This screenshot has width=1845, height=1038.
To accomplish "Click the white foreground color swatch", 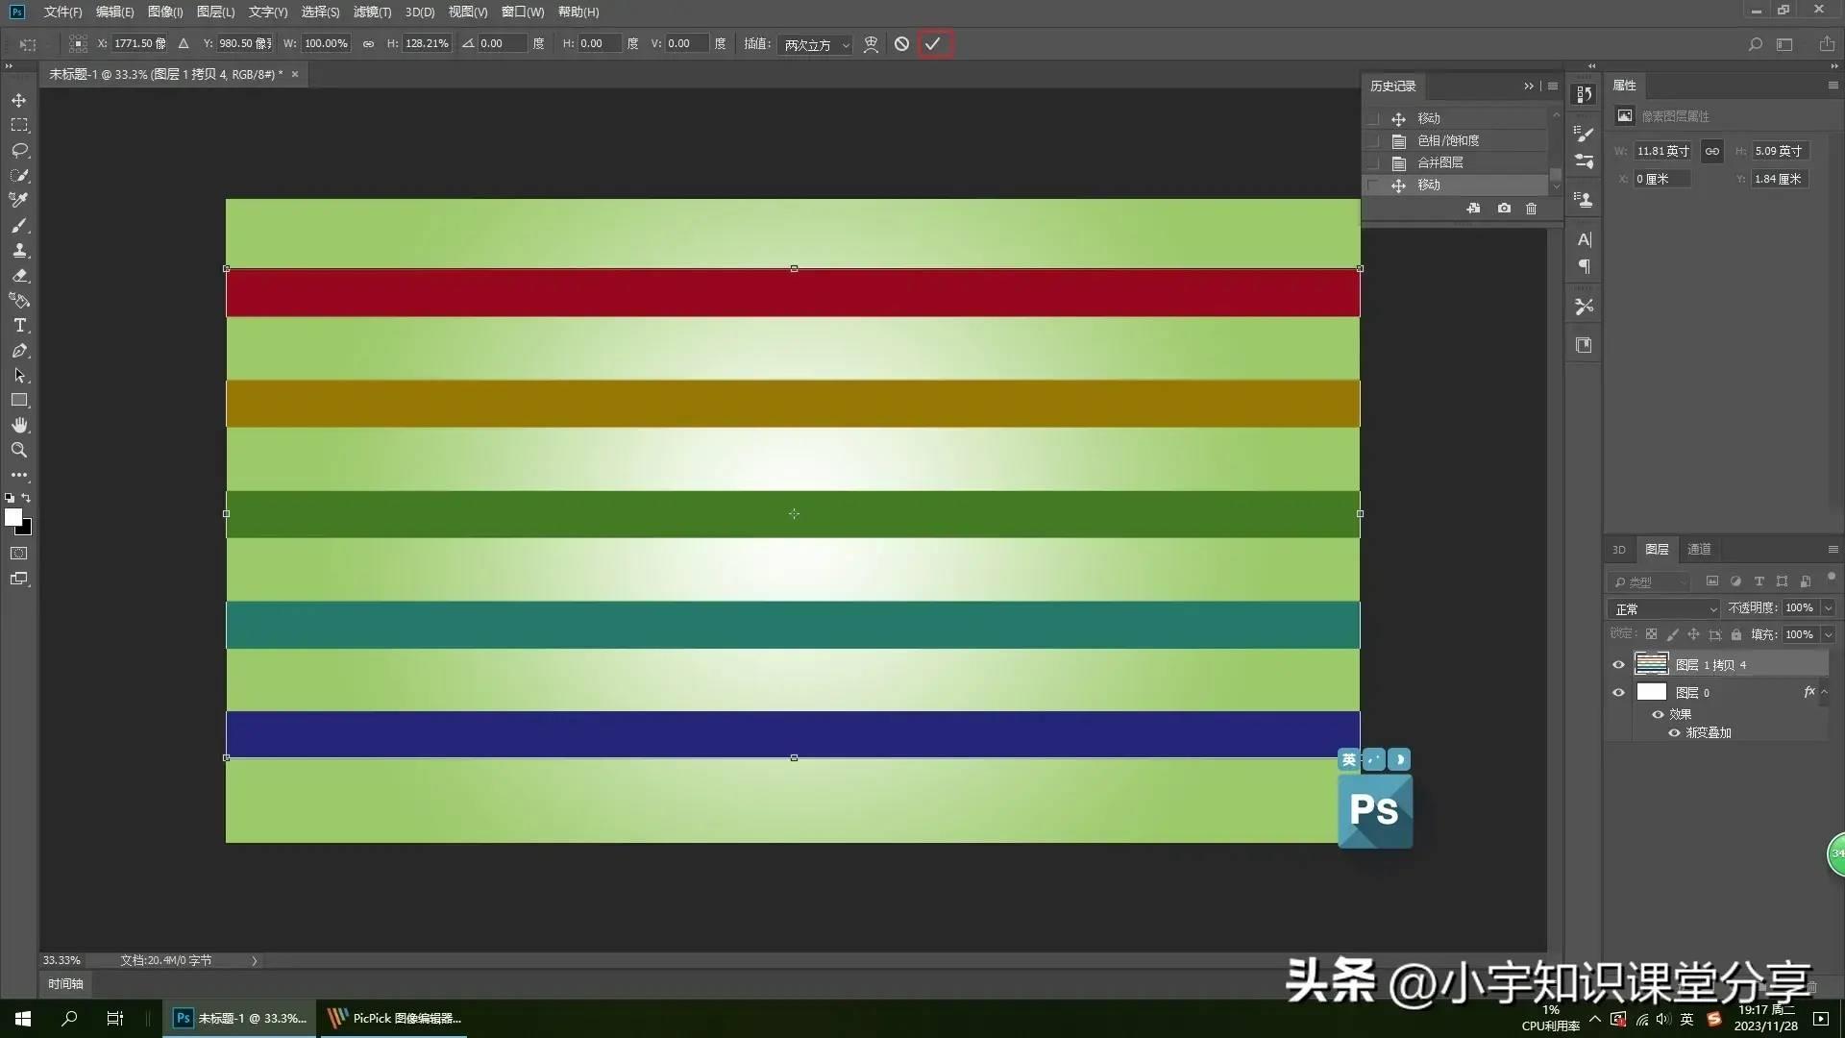I will coord(13,517).
